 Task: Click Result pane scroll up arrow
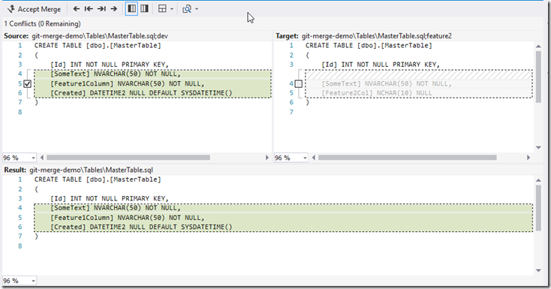[x=538, y=180]
